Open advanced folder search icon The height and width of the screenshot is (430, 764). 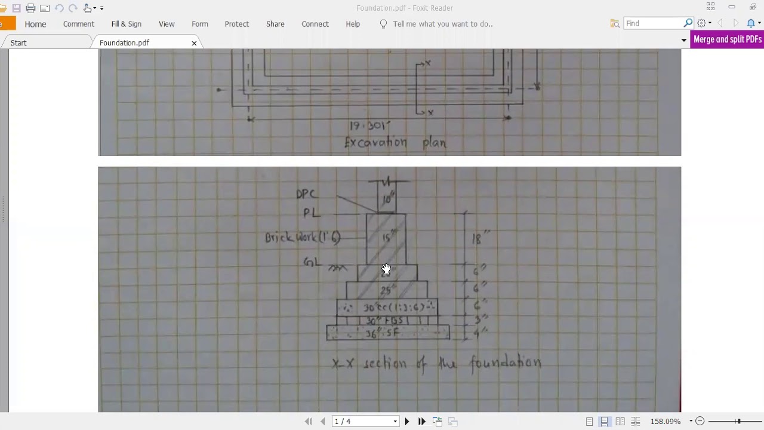615,23
